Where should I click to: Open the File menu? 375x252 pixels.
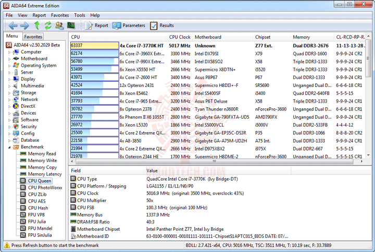pos(9,15)
